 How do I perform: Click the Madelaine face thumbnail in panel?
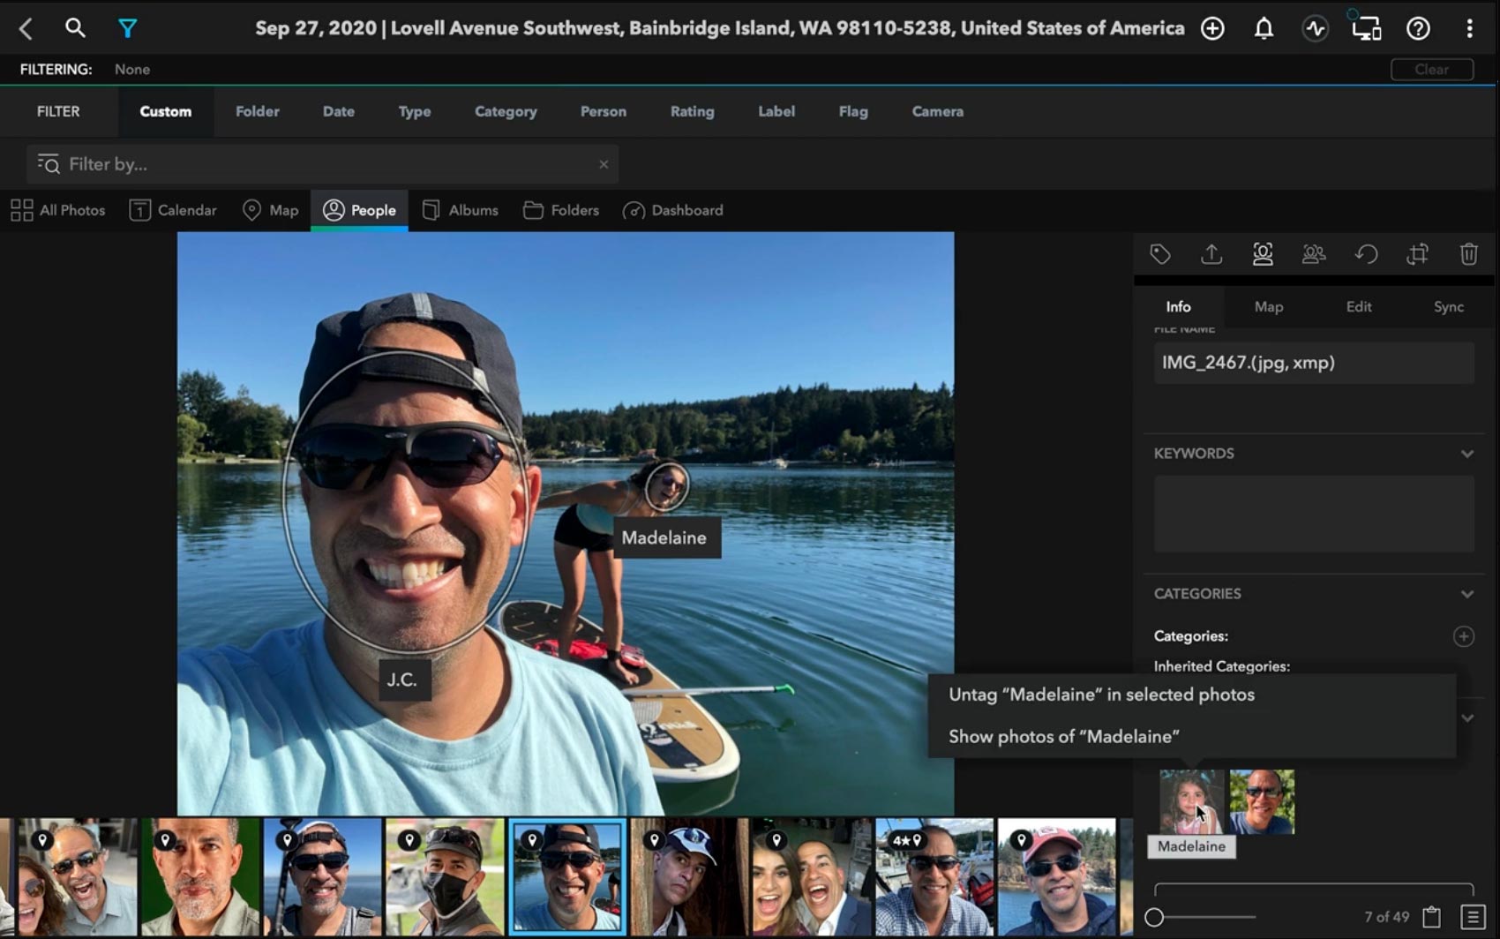(1191, 801)
